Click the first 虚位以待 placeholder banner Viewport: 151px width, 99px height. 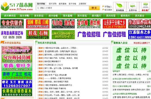pos(131,50)
